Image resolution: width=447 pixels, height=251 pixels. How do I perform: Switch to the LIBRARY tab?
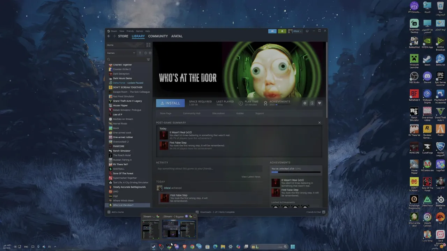click(138, 36)
